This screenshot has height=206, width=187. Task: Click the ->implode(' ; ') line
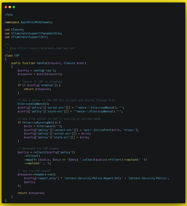(37, 163)
